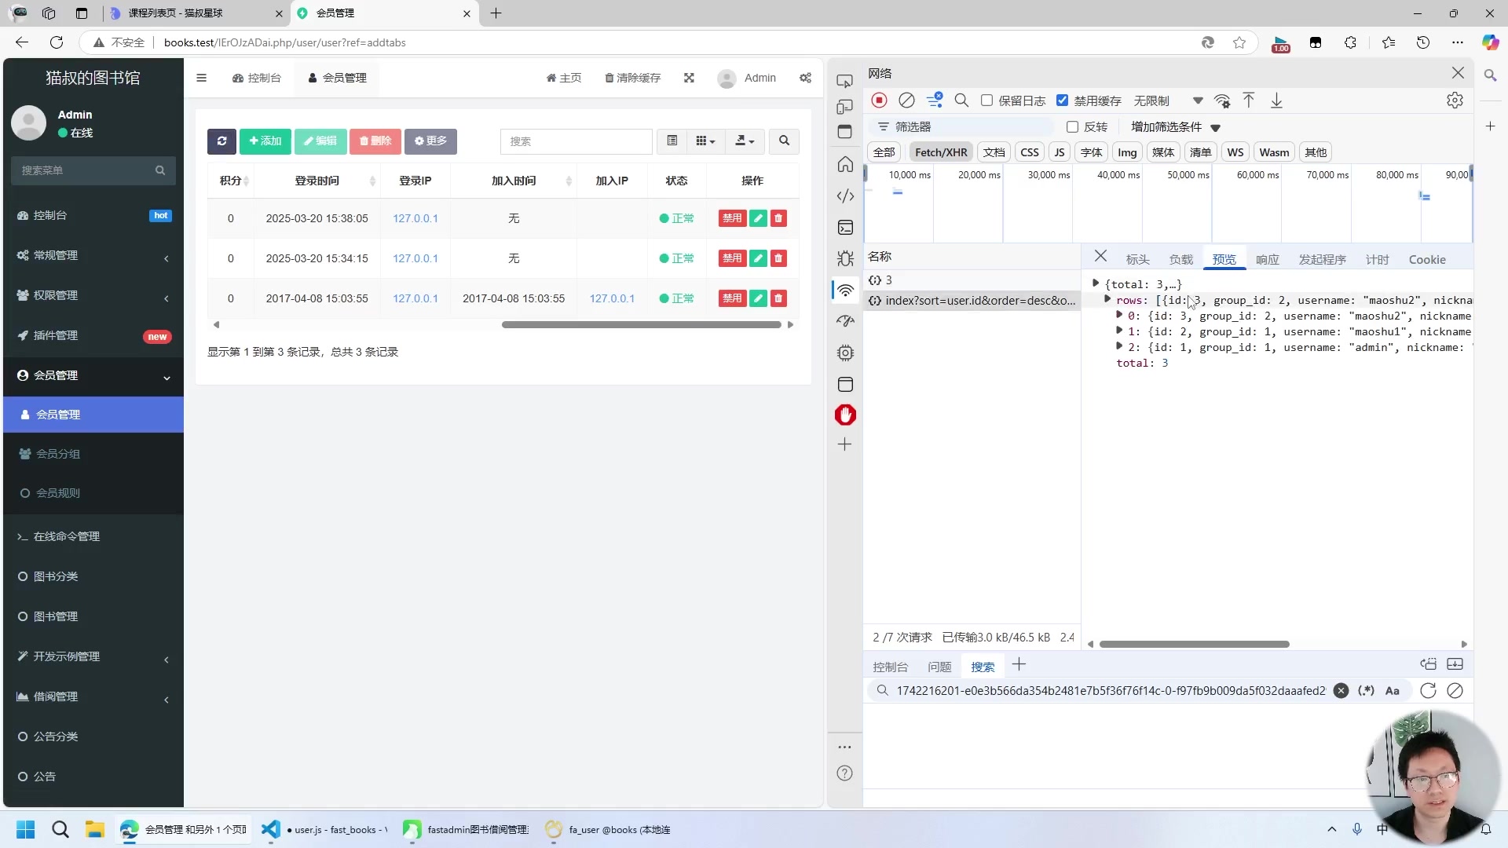Click the table search magnifier button

(784, 141)
